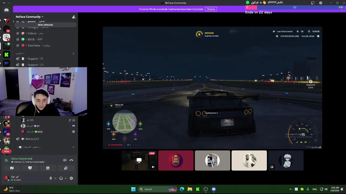346x194 pixels.
Task: Unmute stream audio on LIVE tile
Action: click(x=153, y=167)
